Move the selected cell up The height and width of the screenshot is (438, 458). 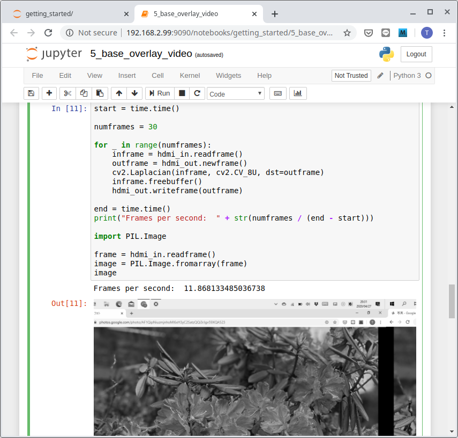click(x=119, y=93)
